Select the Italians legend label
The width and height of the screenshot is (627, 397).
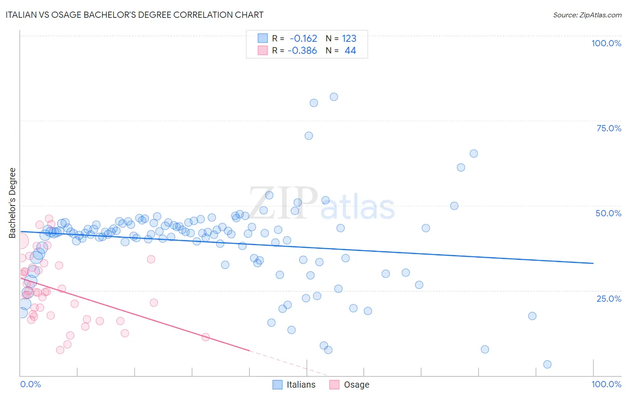pyautogui.click(x=301, y=385)
